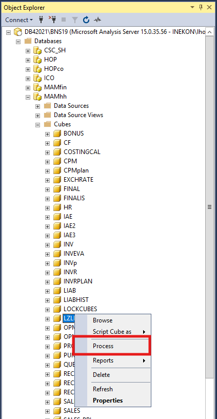Image resolution: width=217 pixels, height=419 pixels.
Task: Click the Disconnect icon with red X
Action: pos(52,20)
